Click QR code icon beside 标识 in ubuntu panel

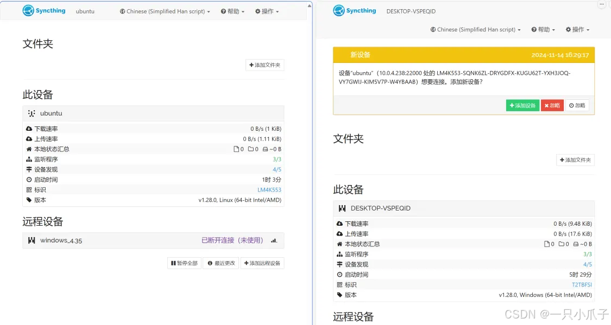tap(29, 189)
